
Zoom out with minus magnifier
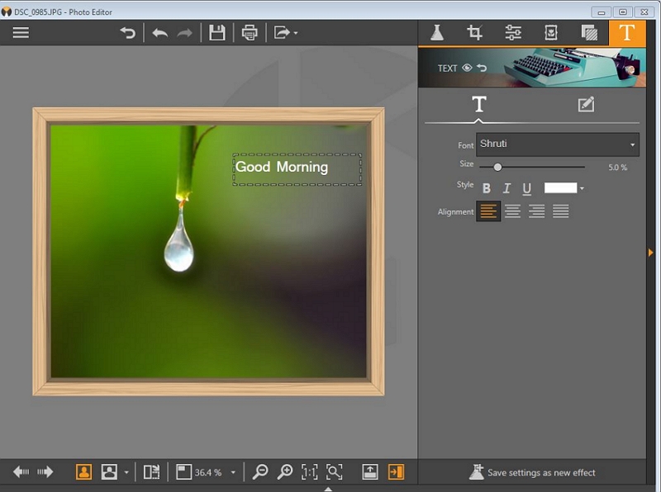(260, 472)
